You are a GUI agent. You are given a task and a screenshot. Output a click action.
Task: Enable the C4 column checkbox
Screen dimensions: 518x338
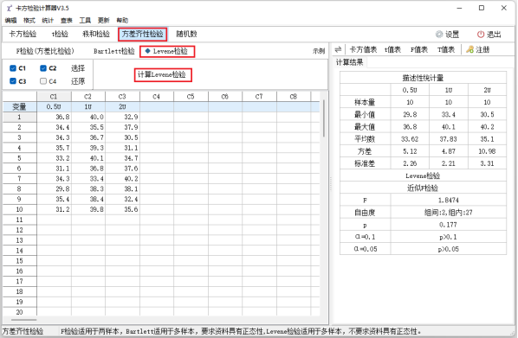point(43,81)
